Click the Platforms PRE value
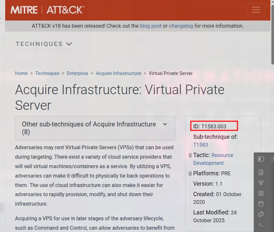This screenshot has width=274, height=232. click(226, 173)
